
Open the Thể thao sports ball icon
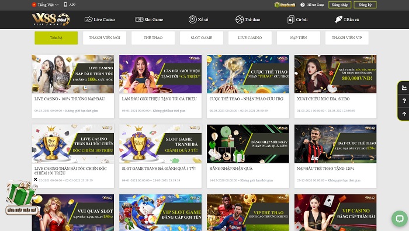point(239,19)
